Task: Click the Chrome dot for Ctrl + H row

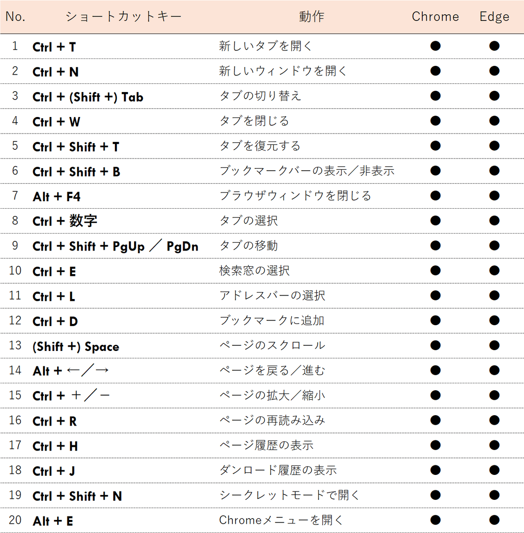Action: click(x=435, y=445)
